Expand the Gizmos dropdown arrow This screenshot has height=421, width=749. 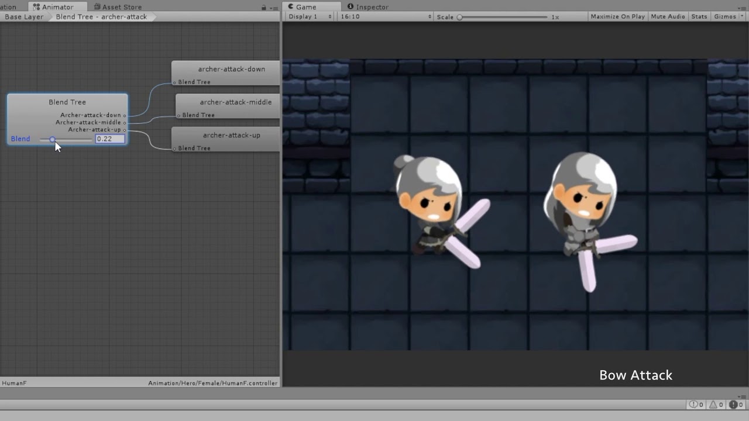[741, 16]
